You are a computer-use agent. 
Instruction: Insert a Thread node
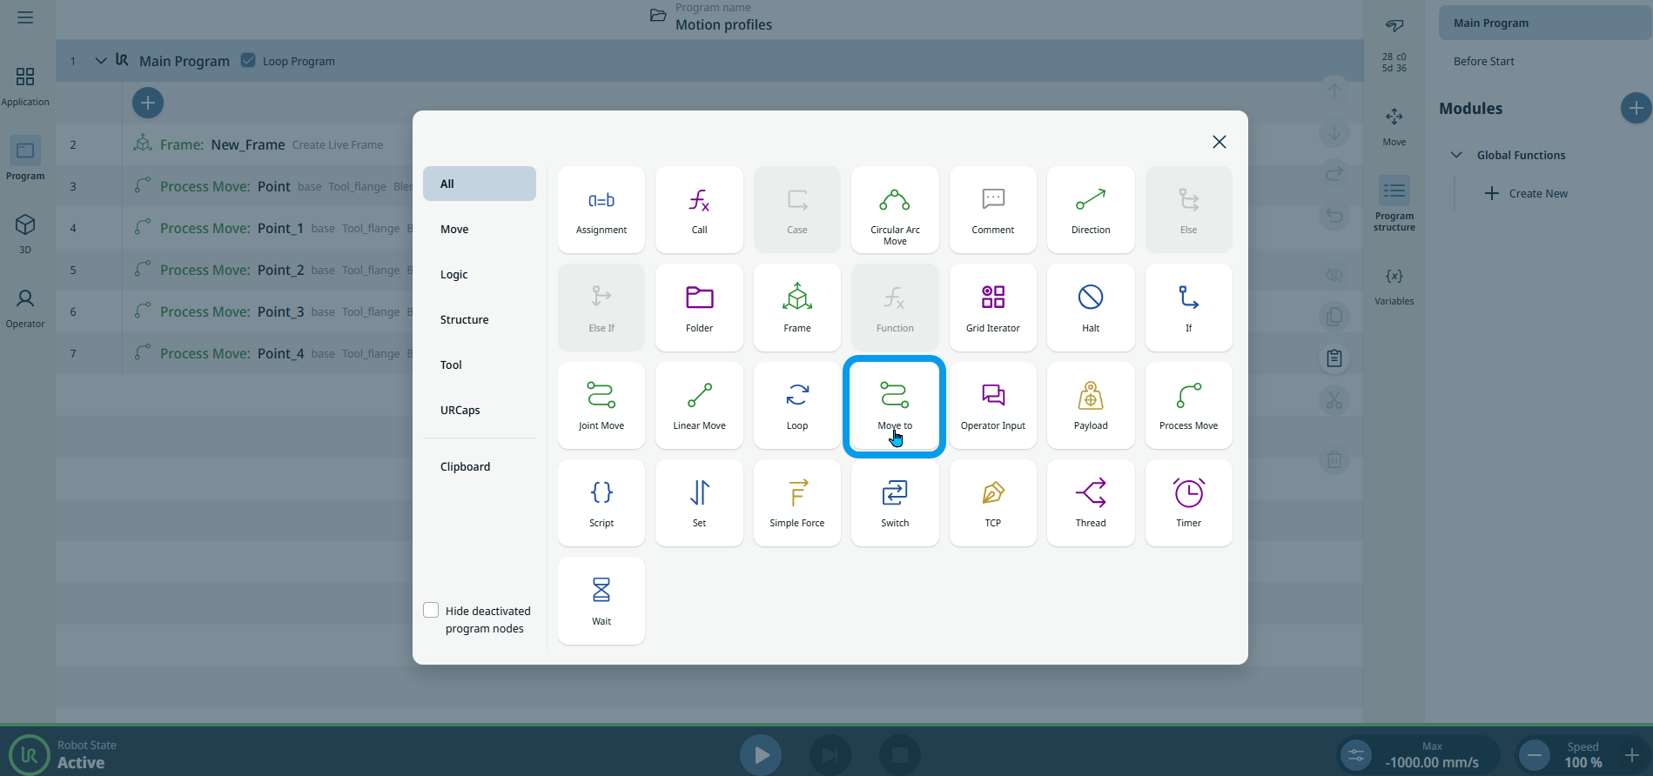point(1090,503)
